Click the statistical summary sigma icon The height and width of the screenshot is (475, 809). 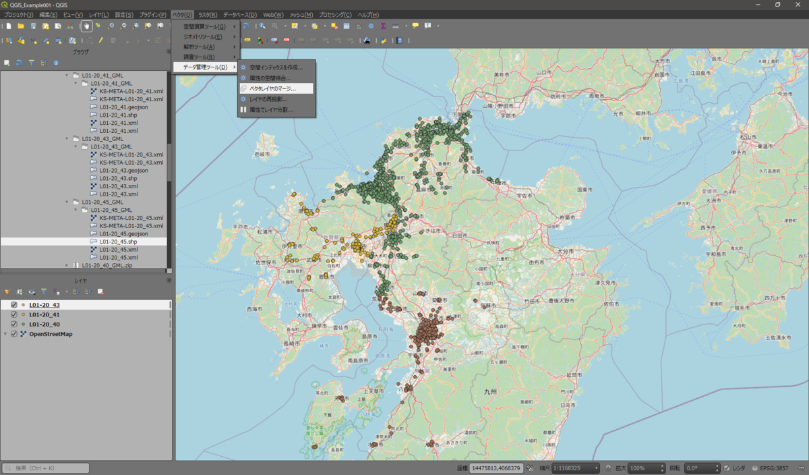click(x=383, y=26)
